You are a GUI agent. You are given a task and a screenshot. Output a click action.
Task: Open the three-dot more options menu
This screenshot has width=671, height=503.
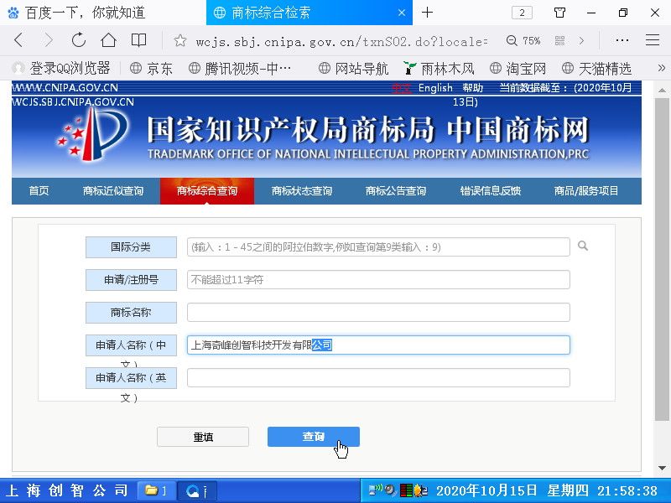622,40
